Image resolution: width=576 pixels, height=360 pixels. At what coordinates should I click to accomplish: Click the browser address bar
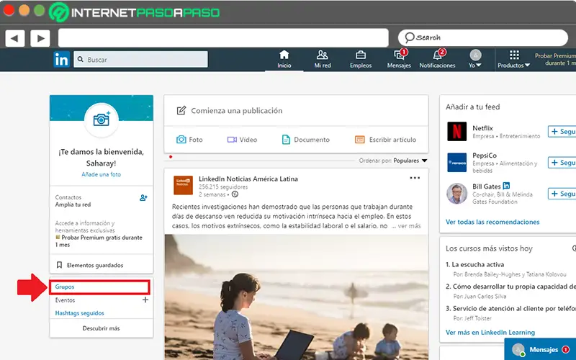[x=223, y=38]
